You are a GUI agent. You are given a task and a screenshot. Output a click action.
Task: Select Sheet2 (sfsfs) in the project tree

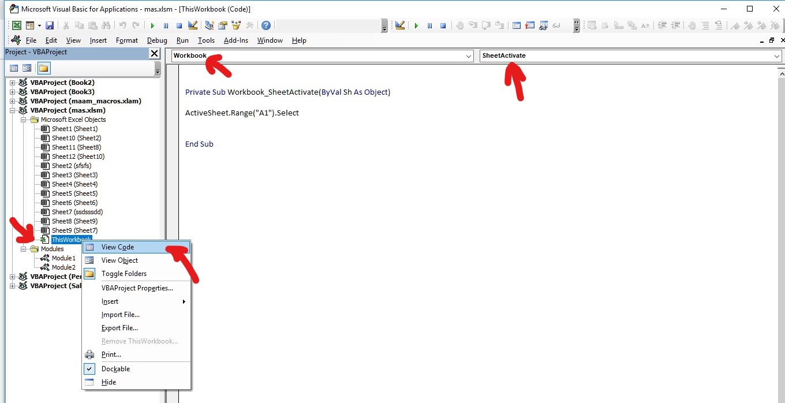pyautogui.click(x=72, y=166)
